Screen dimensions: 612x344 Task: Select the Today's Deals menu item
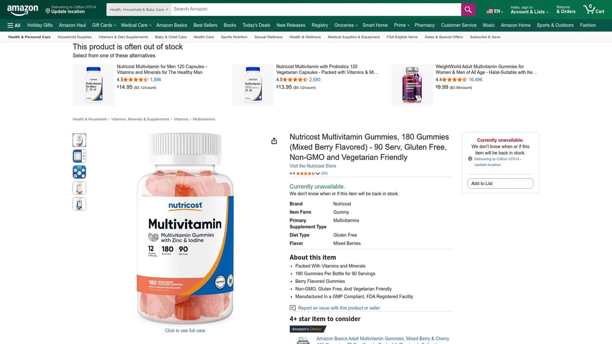[256, 24]
